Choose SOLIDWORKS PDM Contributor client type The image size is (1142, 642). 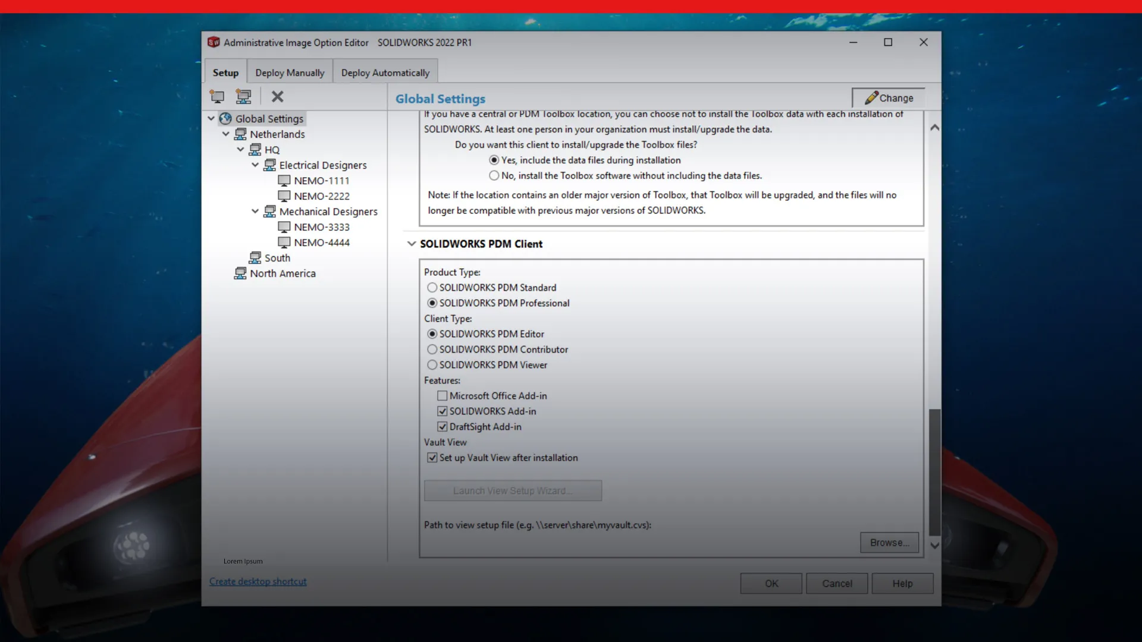point(432,349)
